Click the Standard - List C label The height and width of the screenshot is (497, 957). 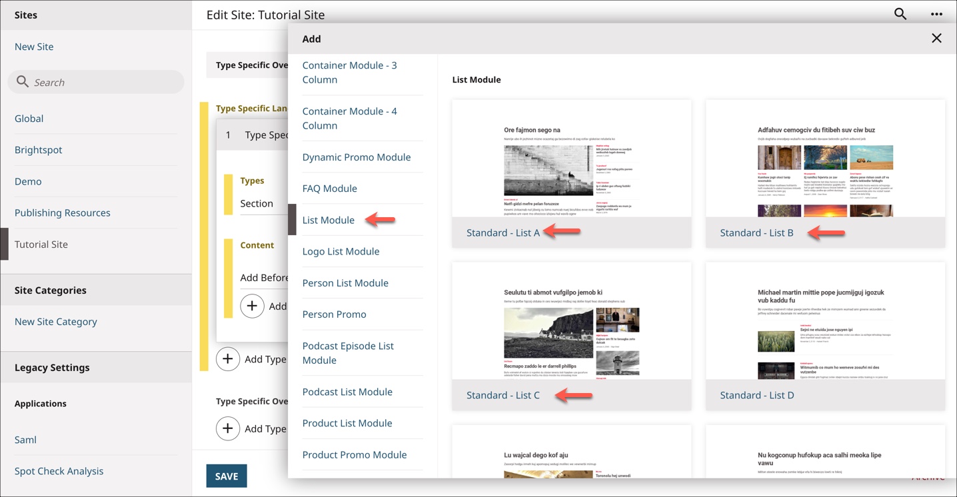click(x=503, y=395)
